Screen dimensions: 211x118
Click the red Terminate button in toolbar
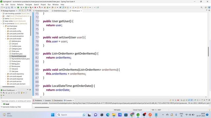pyautogui.click(x=35, y=8)
